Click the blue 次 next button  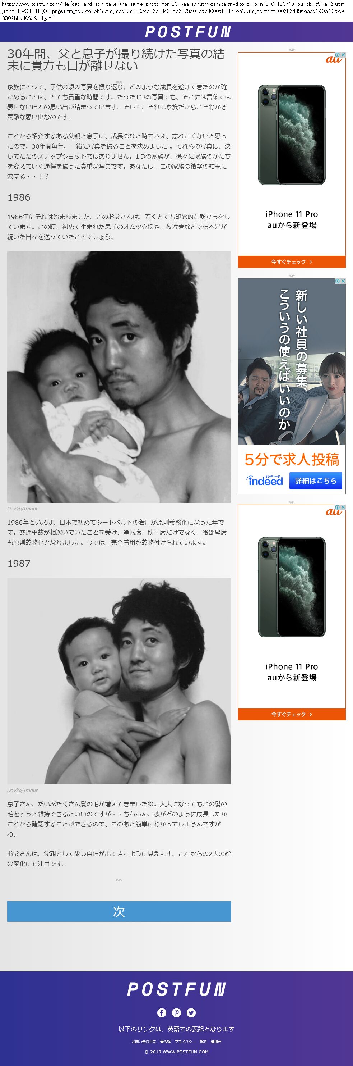(119, 911)
